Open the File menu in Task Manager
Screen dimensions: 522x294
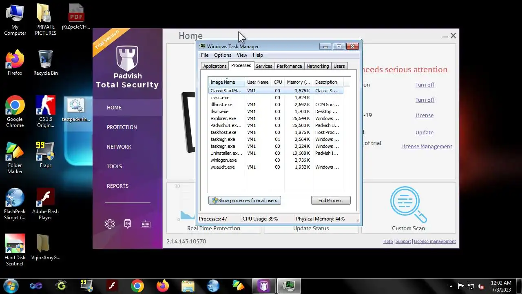point(205,55)
